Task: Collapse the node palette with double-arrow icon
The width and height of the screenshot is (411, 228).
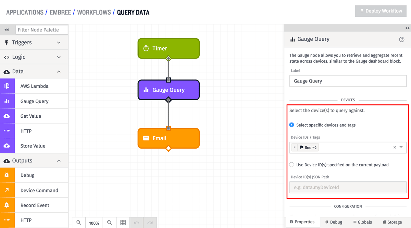Action: [7, 30]
